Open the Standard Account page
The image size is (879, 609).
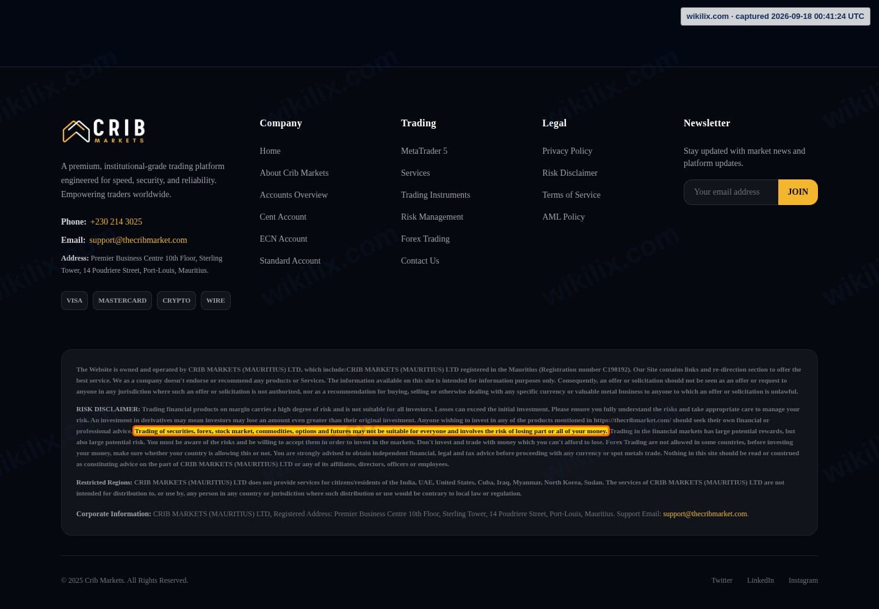(x=290, y=261)
